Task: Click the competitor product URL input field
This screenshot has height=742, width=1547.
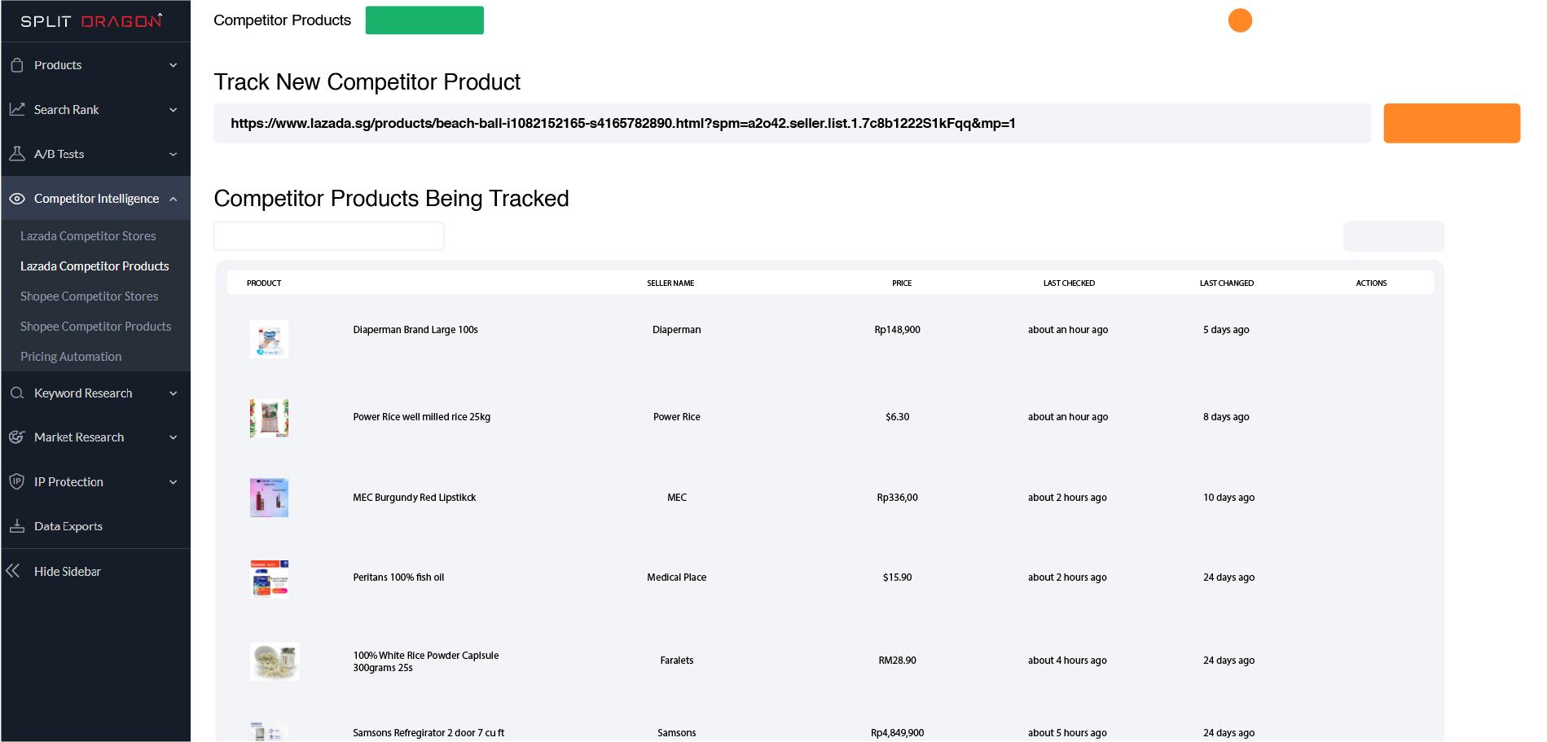Action: click(792, 123)
